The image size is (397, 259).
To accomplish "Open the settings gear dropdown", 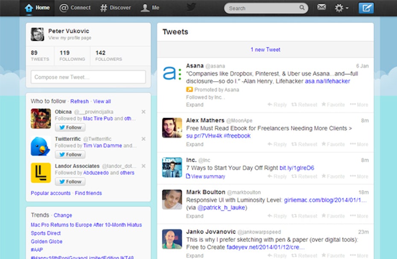I will 341,8.
